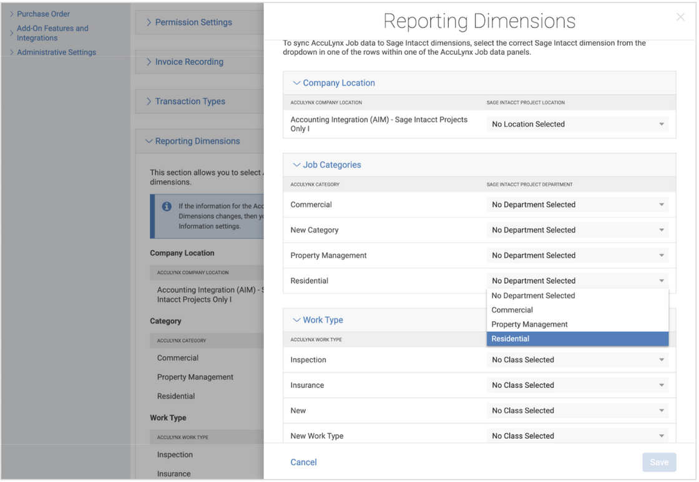699x482 pixels.
Task: Select Residential option in open dropdown list
Action: point(577,339)
